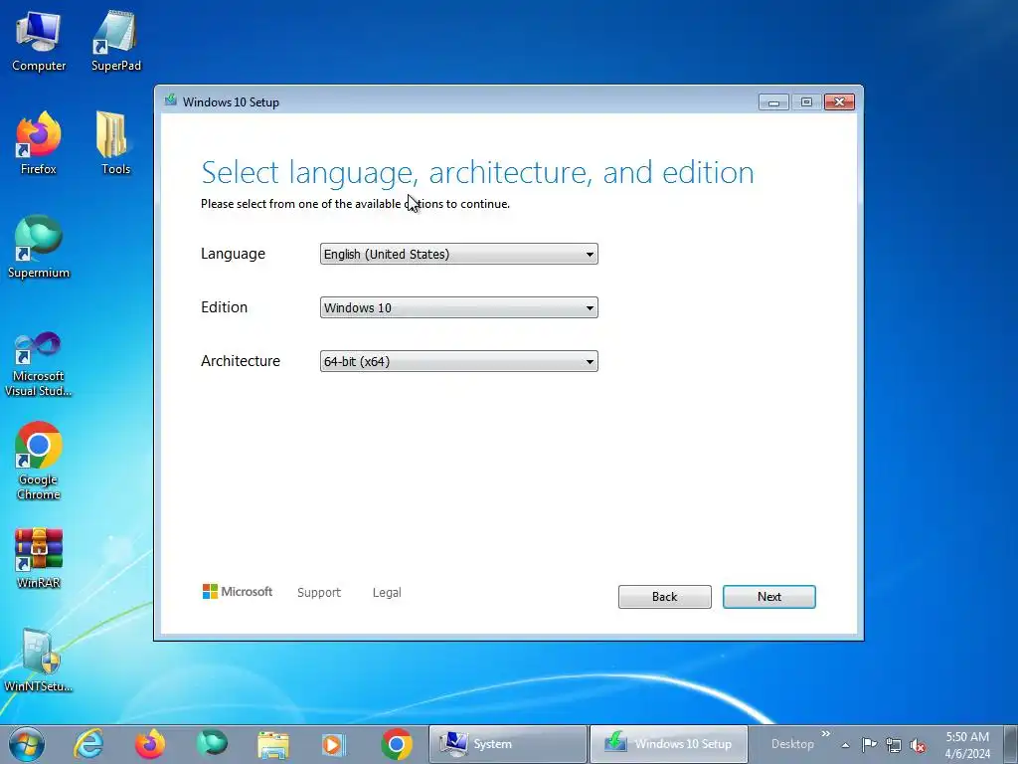Screen dimensions: 1018x764
Task: Open the Windows Start orb
Action: coord(27,744)
